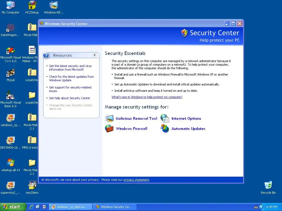This screenshot has height=211, width=282.
Task: Click the keyboard icon in system tray
Action: (x=256, y=207)
